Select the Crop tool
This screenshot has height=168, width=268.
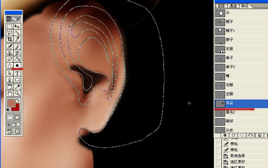(10, 39)
